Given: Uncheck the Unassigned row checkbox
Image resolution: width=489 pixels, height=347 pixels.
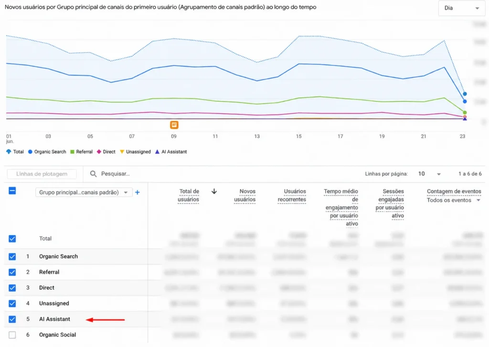Looking at the screenshot, I should pyautogui.click(x=12, y=304).
